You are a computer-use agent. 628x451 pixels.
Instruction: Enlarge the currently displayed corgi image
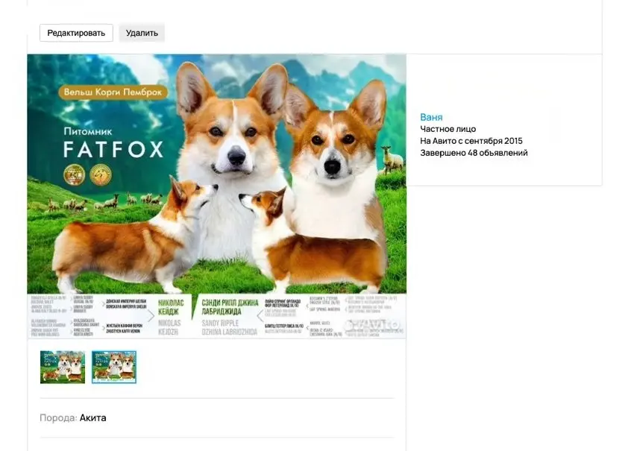[216, 194]
